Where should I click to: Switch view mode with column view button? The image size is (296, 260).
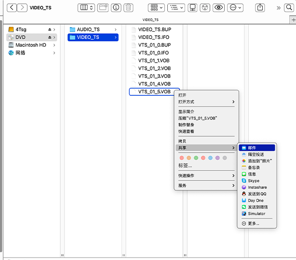(x=86, y=8)
